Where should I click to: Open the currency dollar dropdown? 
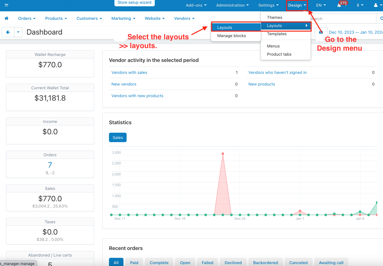(360, 5)
